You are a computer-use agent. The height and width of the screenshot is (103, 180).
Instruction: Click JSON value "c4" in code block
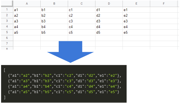[69, 86]
